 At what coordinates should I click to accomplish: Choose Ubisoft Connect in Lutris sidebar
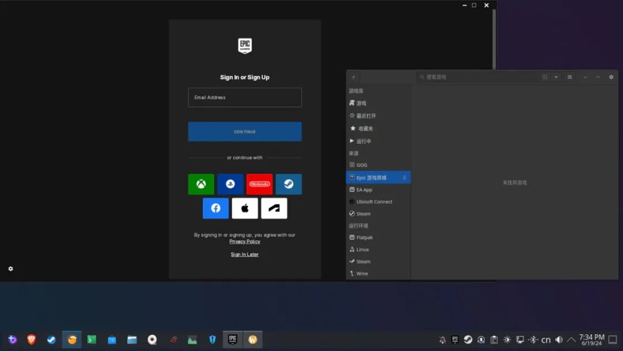[378, 201]
